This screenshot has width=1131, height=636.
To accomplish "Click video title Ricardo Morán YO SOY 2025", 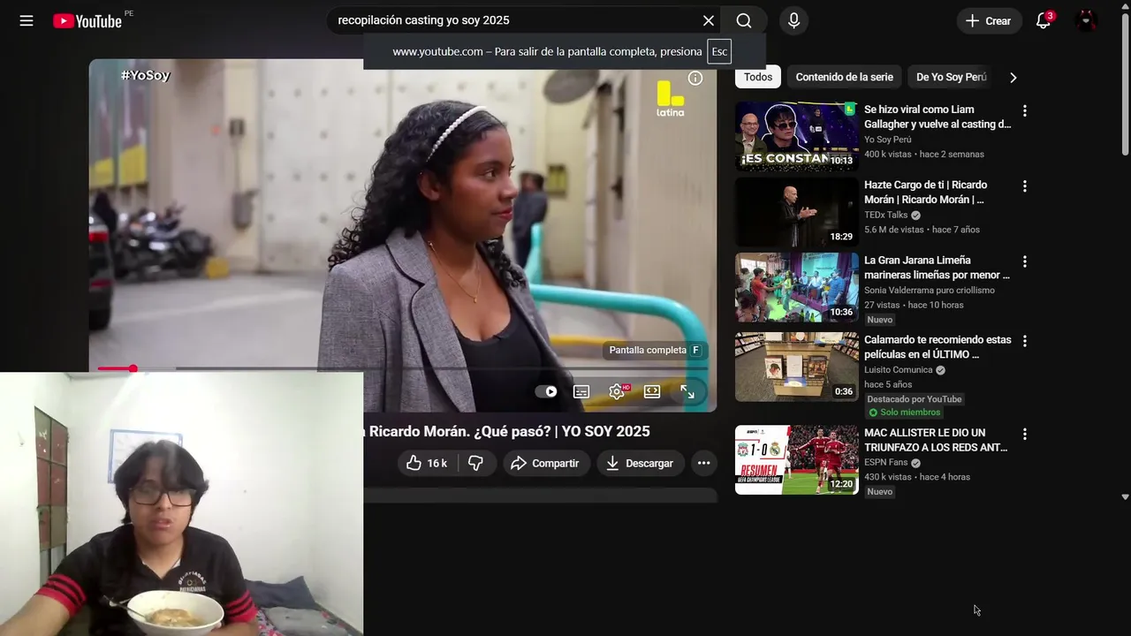I will 506,431.
